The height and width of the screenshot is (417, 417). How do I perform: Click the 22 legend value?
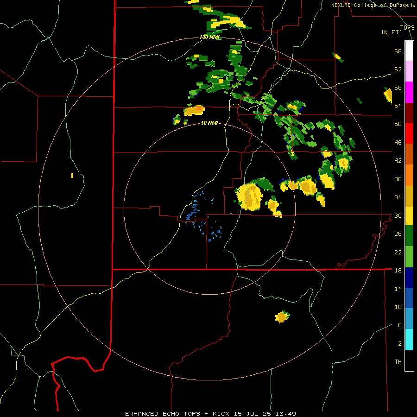tap(398, 252)
